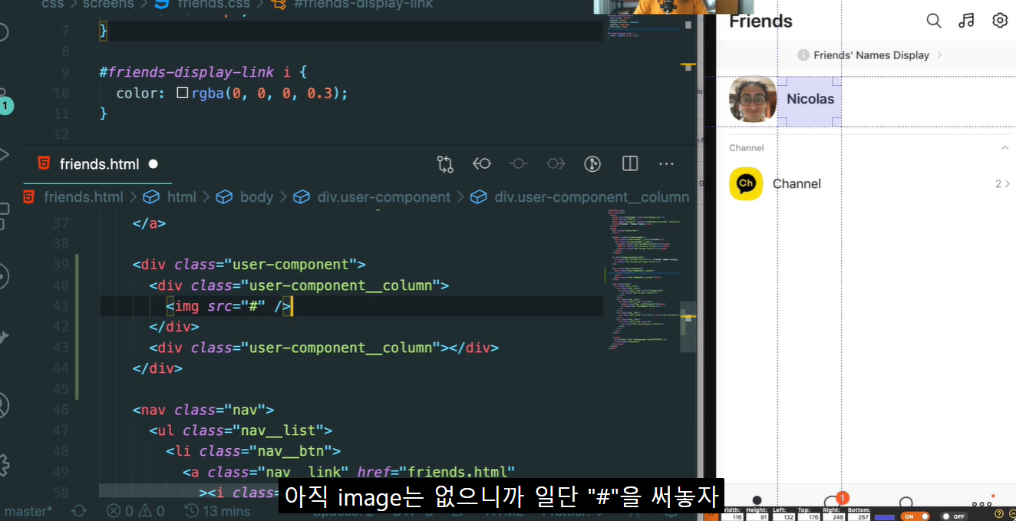This screenshot has width=1016, height=521.
Task: Click the Friends title heading
Action: click(760, 21)
